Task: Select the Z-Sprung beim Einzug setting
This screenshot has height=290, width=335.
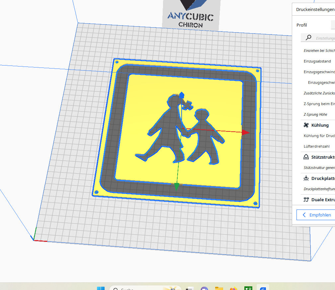Action: tap(319, 104)
